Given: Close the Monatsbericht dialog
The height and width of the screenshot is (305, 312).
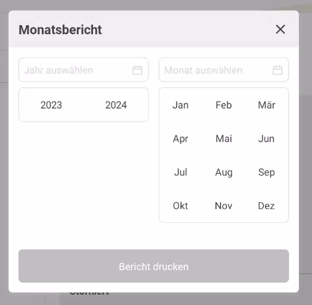Looking at the screenshot, I should pyautogui.click(x=281, y=30).
